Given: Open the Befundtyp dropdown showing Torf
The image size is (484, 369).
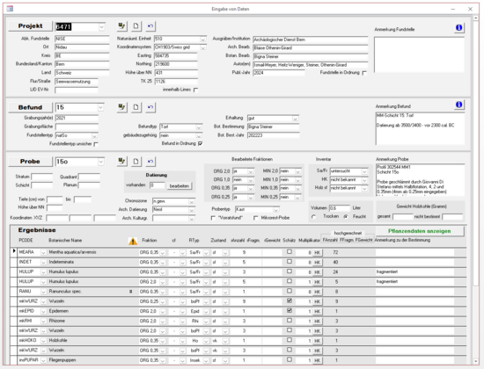Looking at the screenshot, I should tap(199, 127).
